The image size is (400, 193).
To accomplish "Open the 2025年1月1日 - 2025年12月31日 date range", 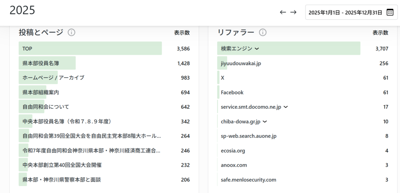I will [345, 12].
